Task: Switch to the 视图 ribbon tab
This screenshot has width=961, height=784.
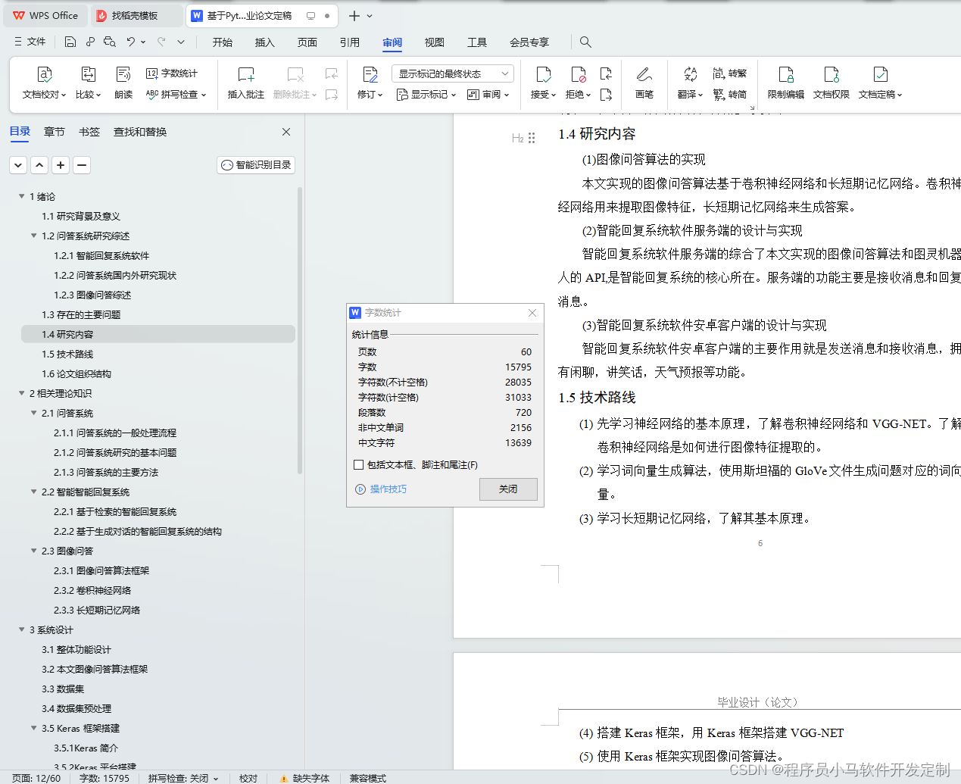Action: click(x=434, y=42)
